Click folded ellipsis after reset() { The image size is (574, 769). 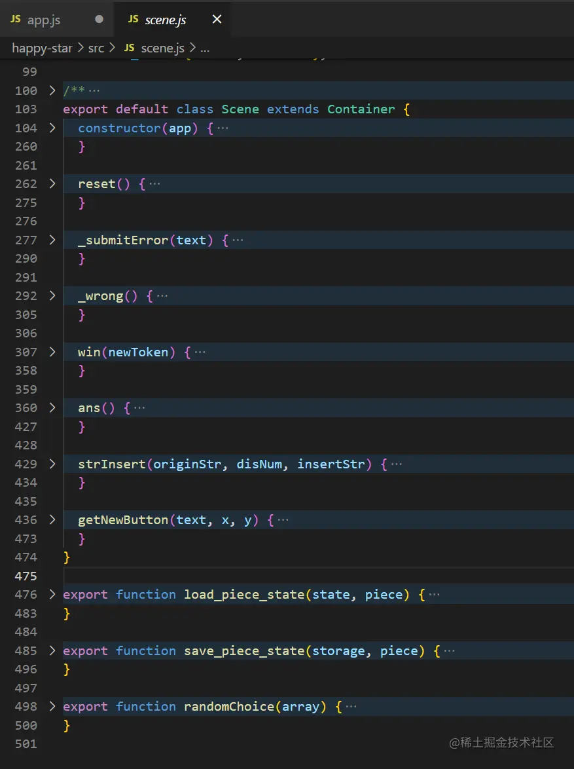[154, 185]
